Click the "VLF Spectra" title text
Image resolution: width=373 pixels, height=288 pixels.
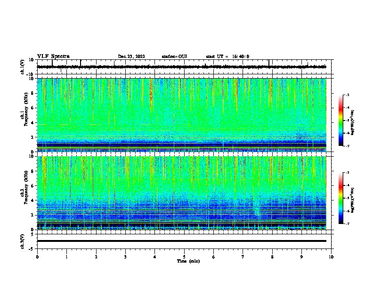point(53,56)
